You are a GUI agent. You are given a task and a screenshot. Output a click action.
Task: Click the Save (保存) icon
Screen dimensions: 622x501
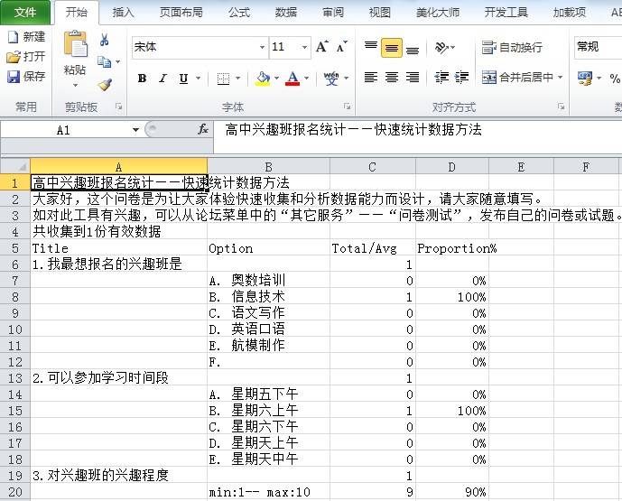(x=14, y=76)
